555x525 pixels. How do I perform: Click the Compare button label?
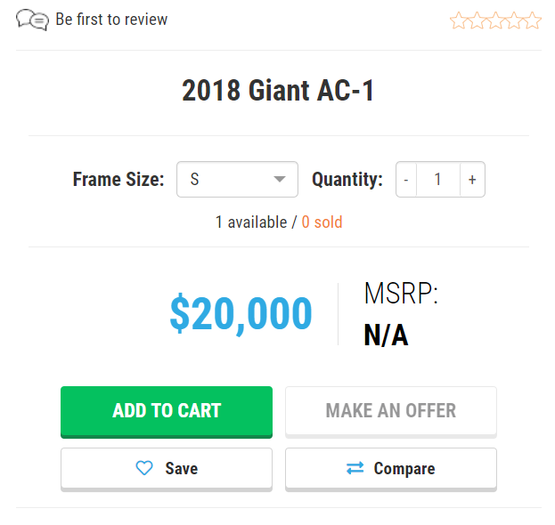click(404, 468)
